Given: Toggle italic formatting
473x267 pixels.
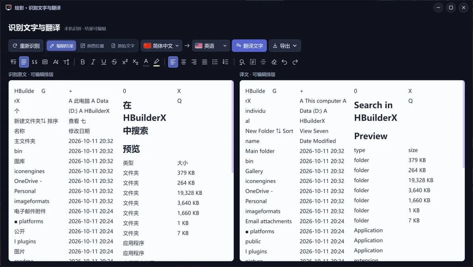Looking at the screenshot, I should coord(93,62).
